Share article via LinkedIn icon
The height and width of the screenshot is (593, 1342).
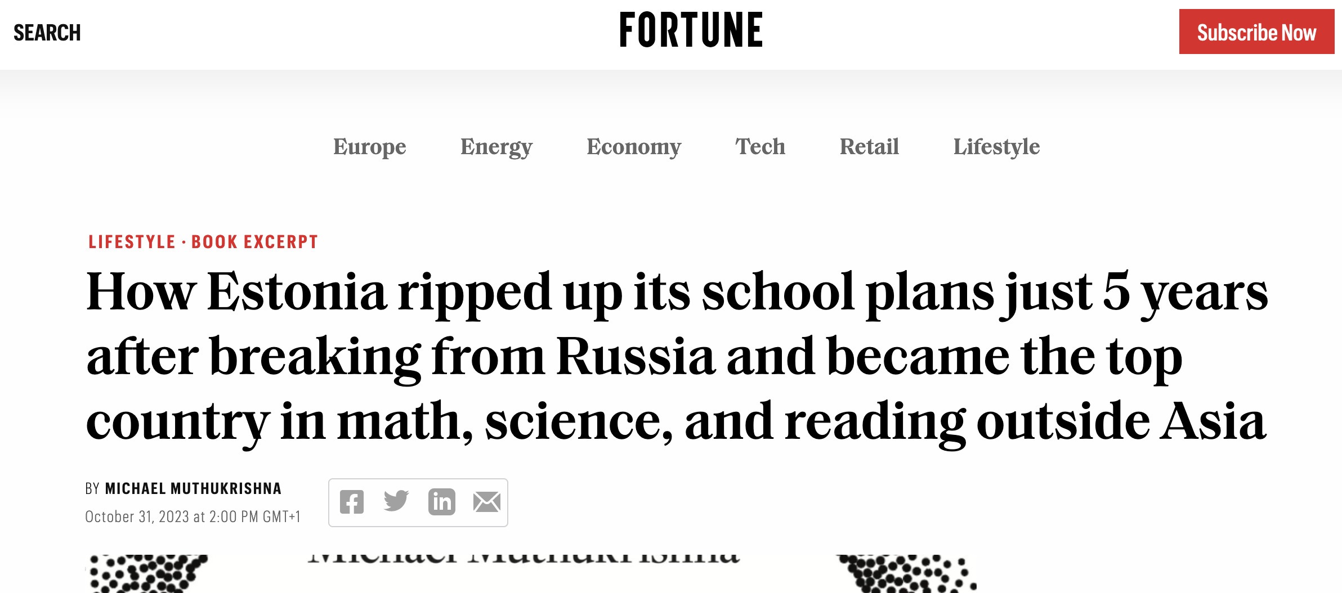coord(442,502)
